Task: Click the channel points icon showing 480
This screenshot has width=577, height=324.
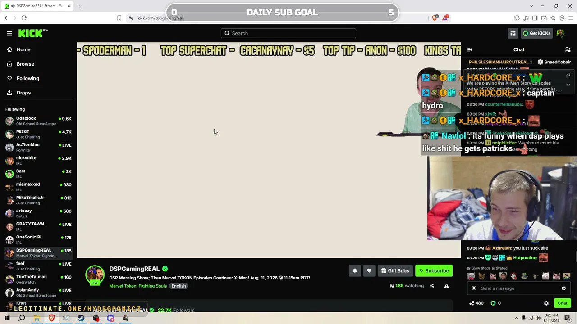Action: [x=476, y=303]
